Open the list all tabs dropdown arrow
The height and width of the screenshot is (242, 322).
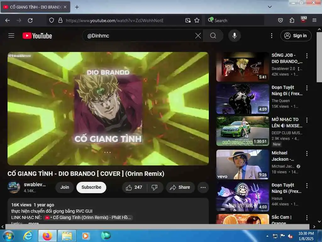270,7
